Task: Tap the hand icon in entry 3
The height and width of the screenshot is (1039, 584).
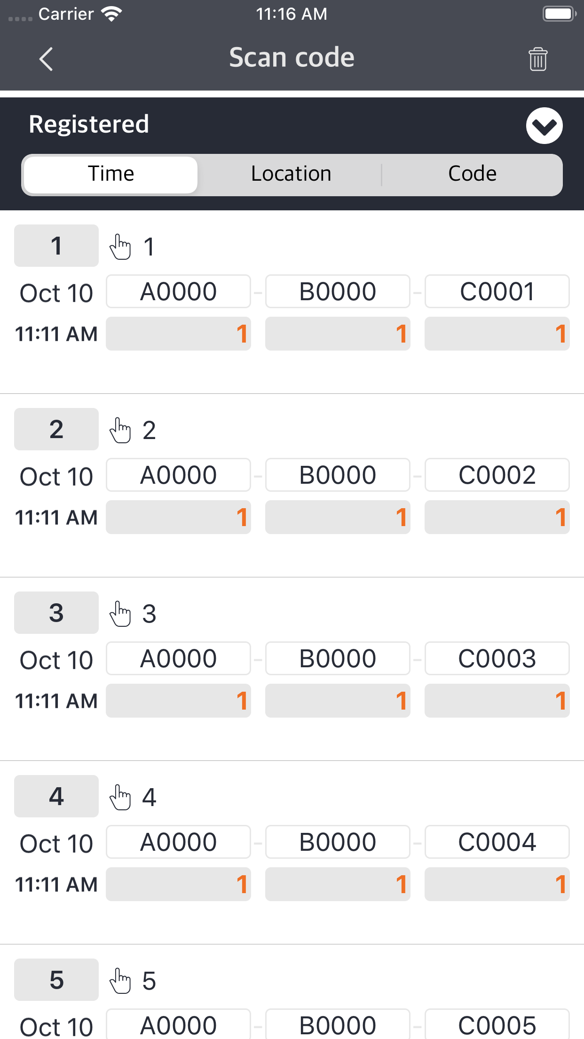Action: [x=120, y=614]
